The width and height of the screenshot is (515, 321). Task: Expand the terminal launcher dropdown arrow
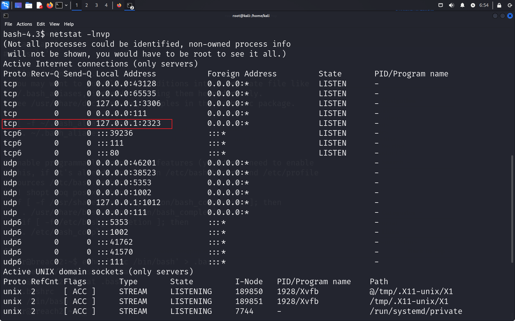coord(66,5)
